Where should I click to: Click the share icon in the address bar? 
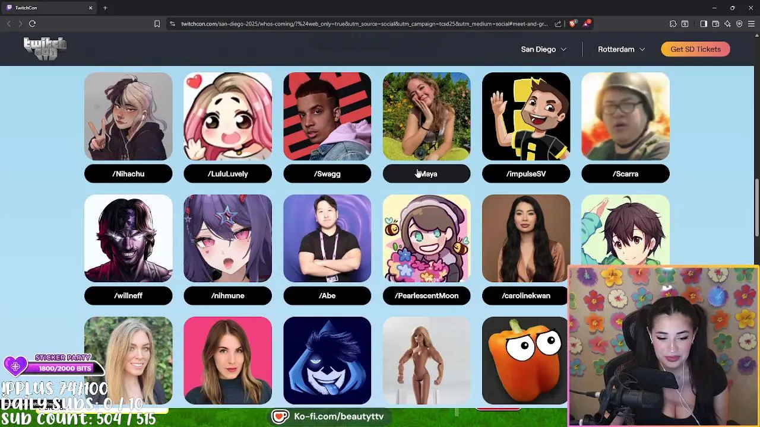[x=558, y=24]
